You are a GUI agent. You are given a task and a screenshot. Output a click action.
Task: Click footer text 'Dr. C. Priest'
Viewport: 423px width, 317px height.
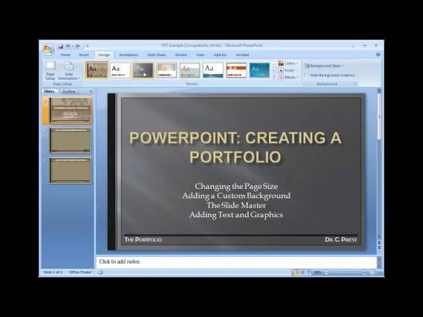[341, 240]
